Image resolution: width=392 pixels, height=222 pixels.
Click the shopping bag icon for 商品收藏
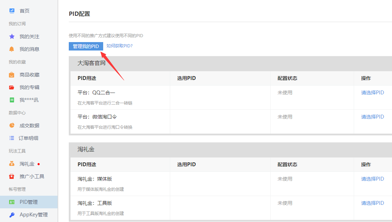pos(12,75)
